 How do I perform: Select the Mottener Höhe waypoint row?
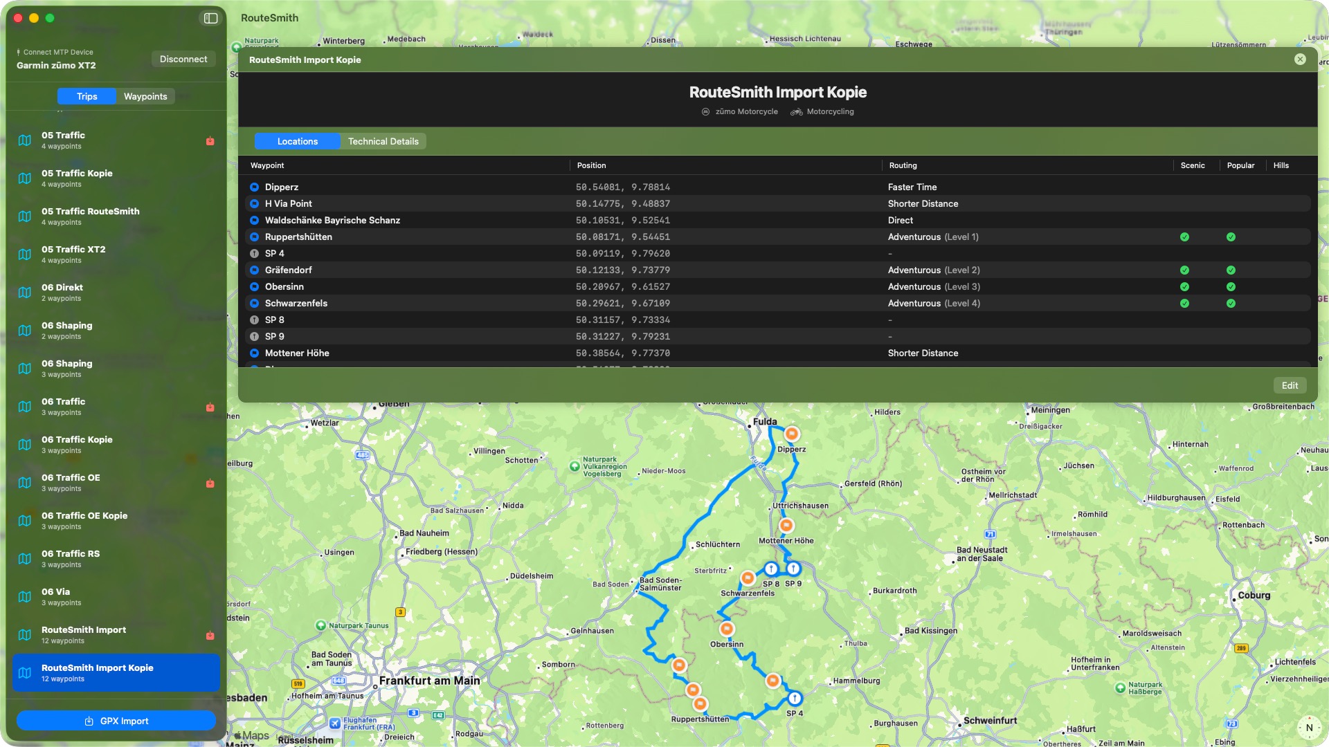[777, 353]
